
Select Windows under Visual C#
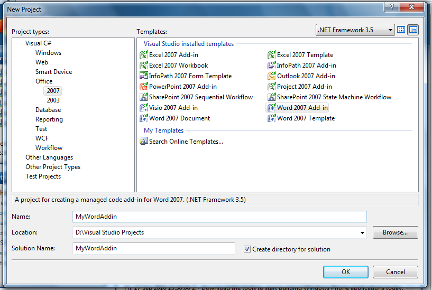click(48, 52)
